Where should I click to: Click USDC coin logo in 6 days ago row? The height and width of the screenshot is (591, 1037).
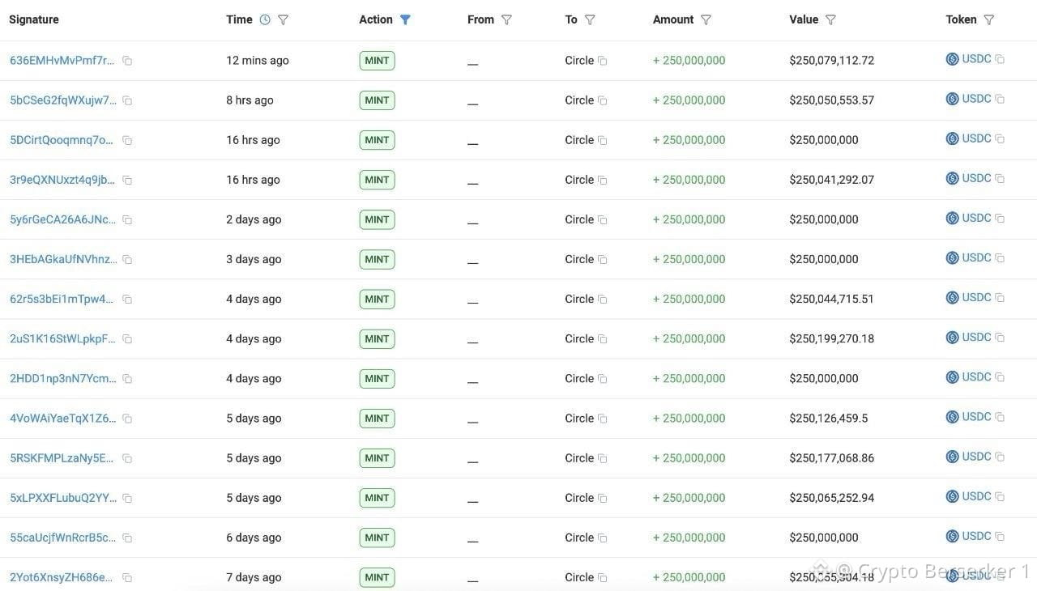point(953,536)
